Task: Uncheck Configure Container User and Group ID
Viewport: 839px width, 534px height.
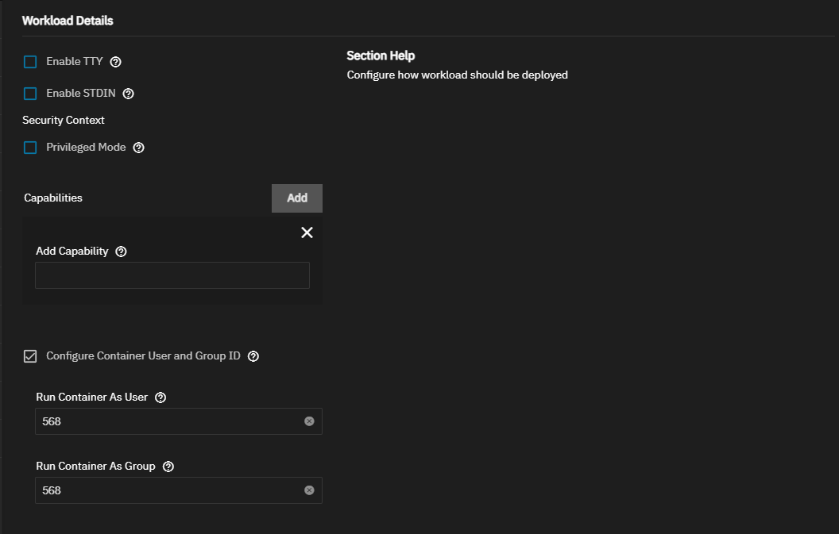Action: tap(30, 356)
